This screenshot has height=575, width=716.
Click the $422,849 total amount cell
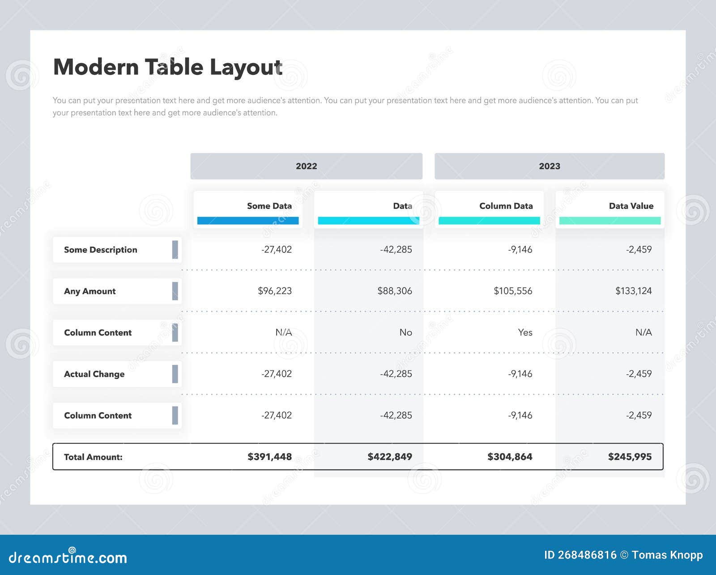pyautogui.click(x=389, y=457)
